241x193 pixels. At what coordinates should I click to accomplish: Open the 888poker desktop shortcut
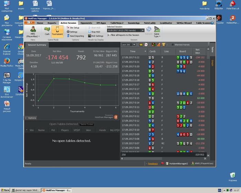(219, 5)
